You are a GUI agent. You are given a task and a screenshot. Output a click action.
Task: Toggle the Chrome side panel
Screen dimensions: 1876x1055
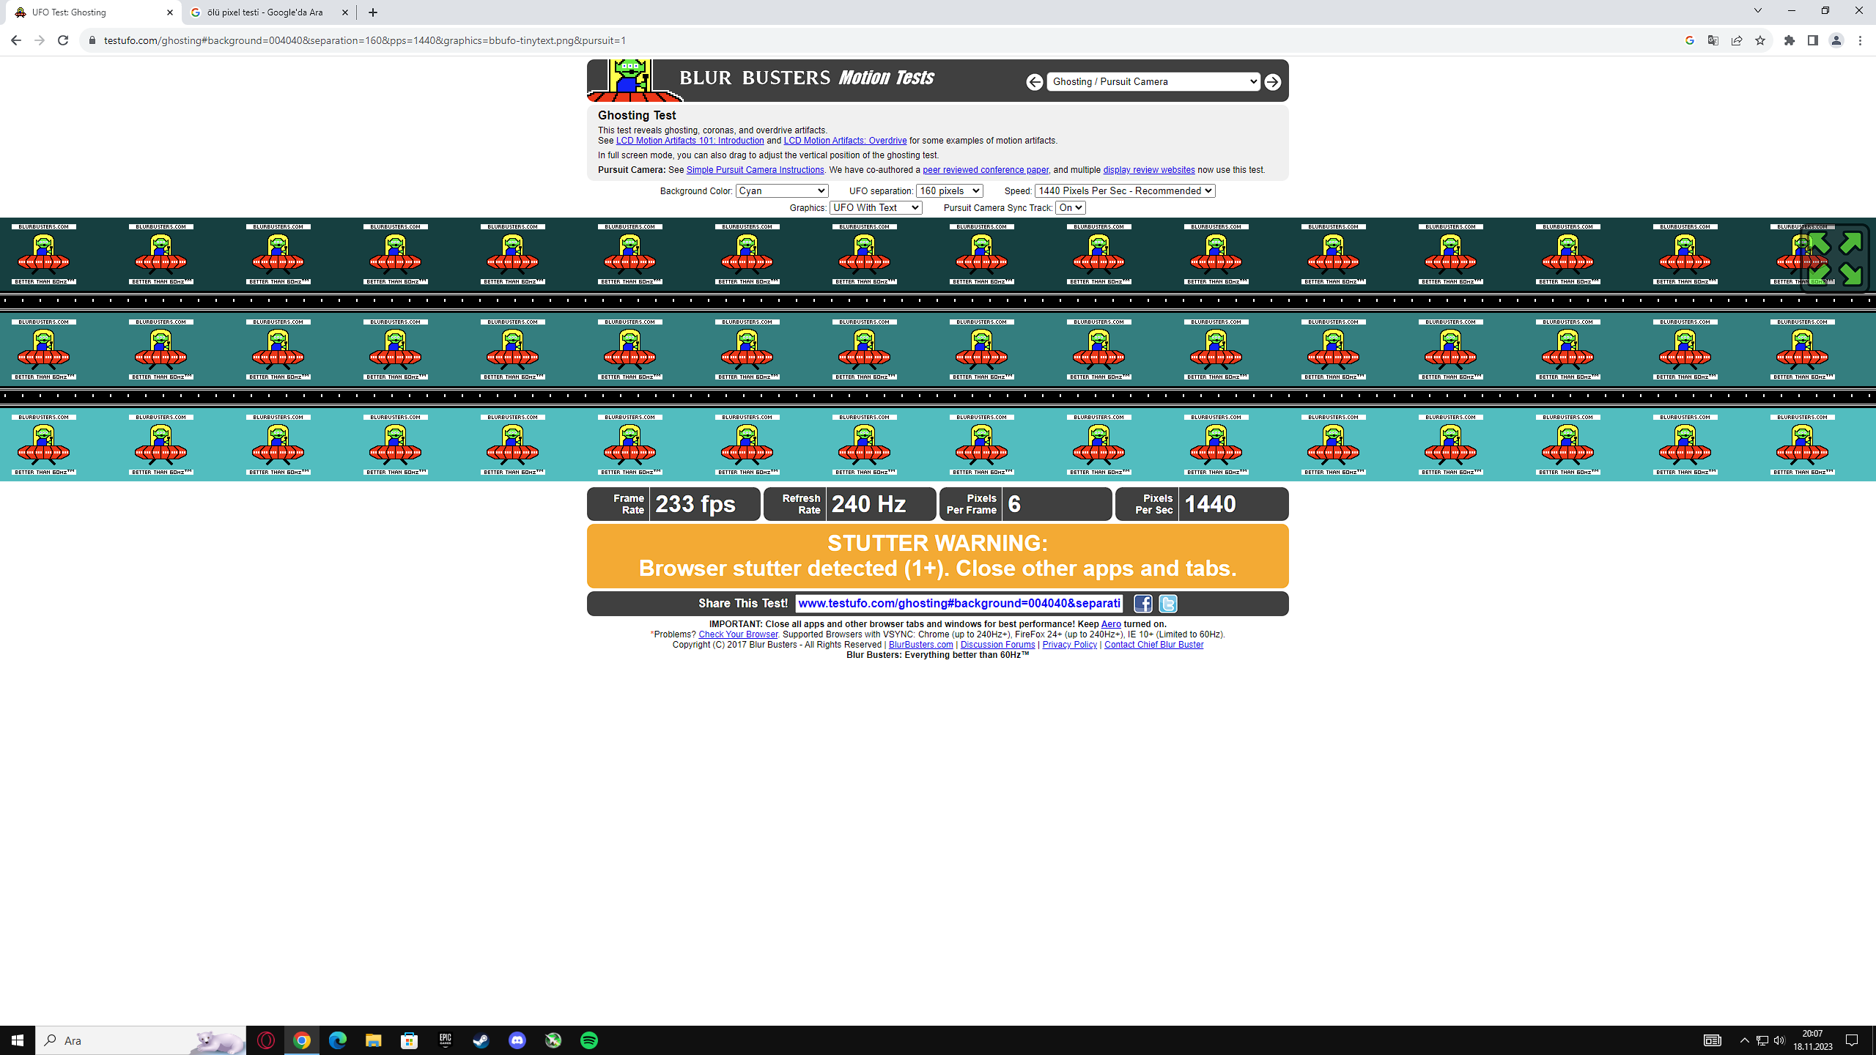(1813, 40)
